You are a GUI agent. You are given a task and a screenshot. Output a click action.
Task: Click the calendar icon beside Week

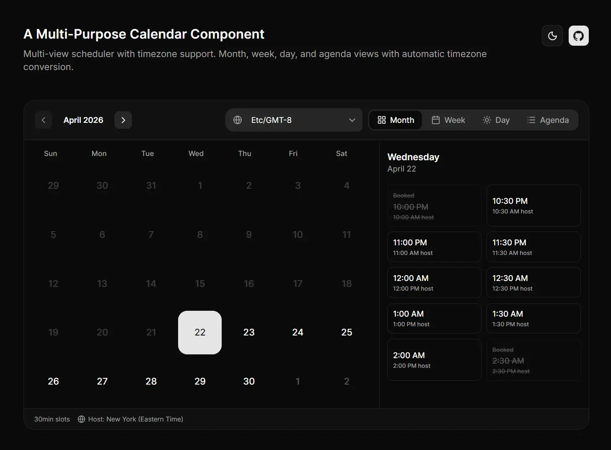coord(435,120)
